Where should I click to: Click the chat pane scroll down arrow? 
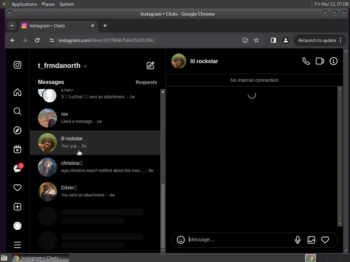click(340, 224)
